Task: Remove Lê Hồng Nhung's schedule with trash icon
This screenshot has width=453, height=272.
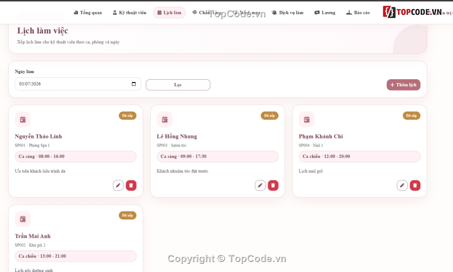Action: point(273,185)
